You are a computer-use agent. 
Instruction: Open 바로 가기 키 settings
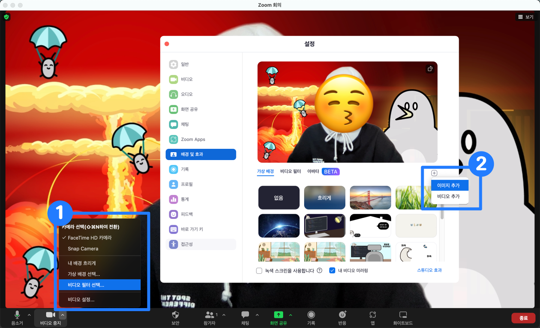click(x=201, y=229)
